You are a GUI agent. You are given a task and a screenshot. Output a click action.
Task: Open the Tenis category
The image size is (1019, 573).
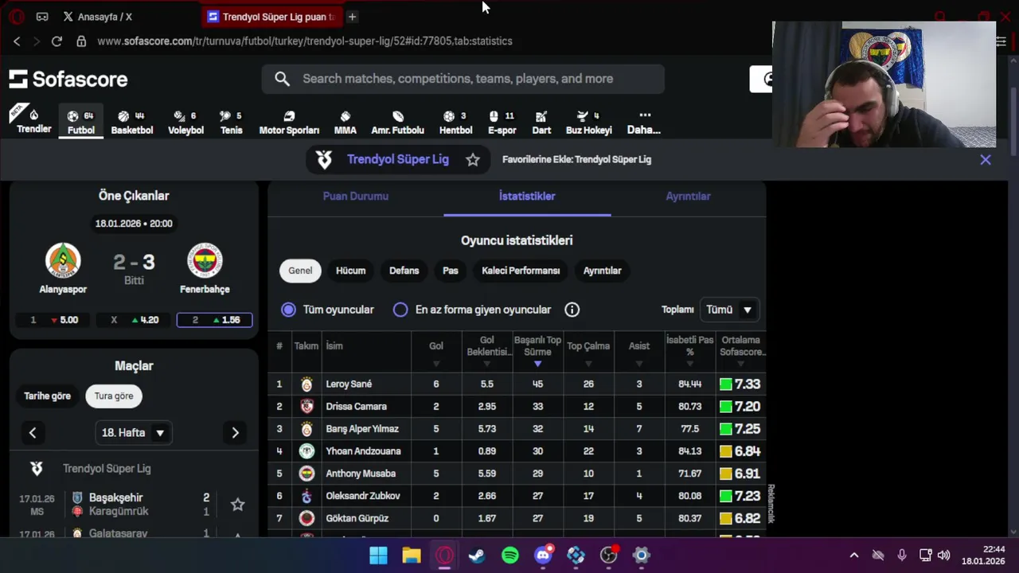pos(231,122)
